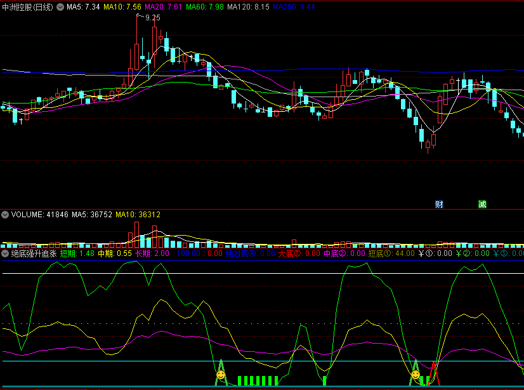Click the ¥②: 0.00 label

click(x=473, y=253)
